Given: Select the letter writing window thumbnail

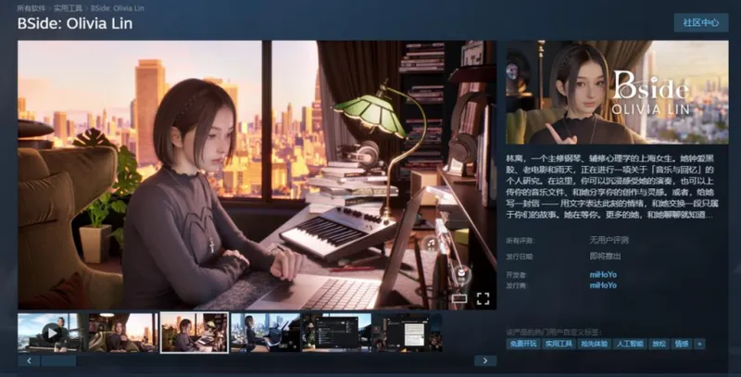Looking at the screenshot, I should pos(408,333).
